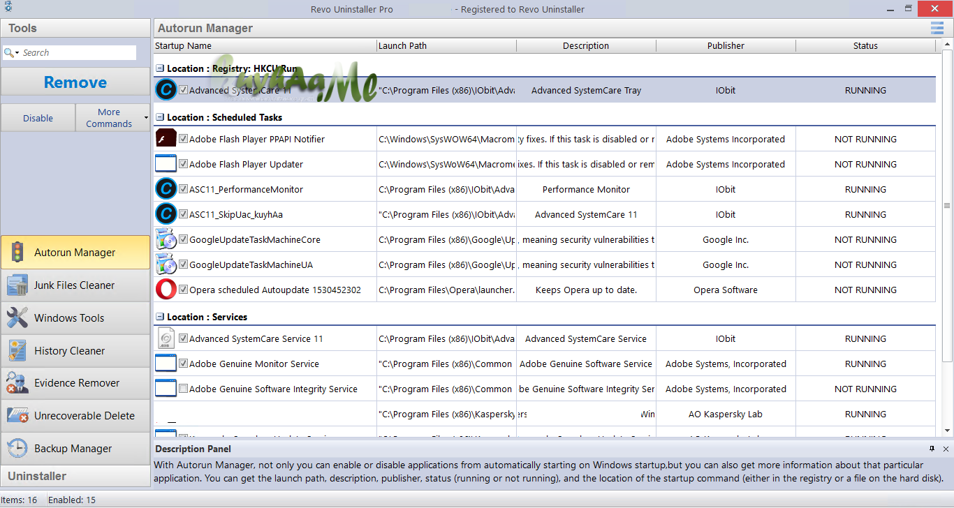Check Adobe Genuine Software Integrity Service
954x508 pixels.
click(183, 389)
